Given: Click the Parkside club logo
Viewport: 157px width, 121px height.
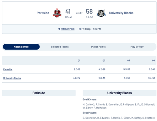Looking at the screenshot, I should [x=57, y=13].
